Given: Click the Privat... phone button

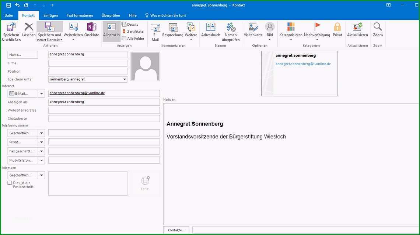Looking at the screenshot, I should click(23, 142).
